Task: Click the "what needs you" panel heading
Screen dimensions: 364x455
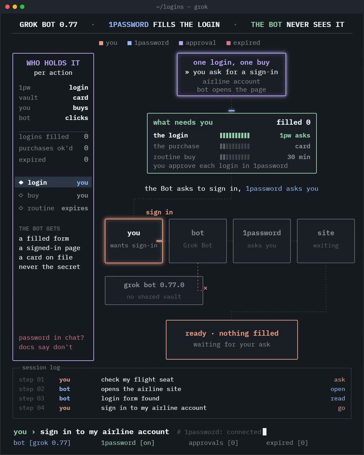Action: click(x=183, y=122)
